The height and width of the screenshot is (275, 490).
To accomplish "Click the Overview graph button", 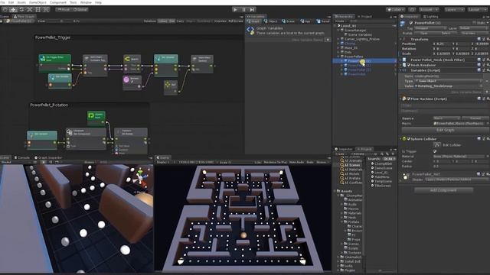I will [x=220, y=21].
